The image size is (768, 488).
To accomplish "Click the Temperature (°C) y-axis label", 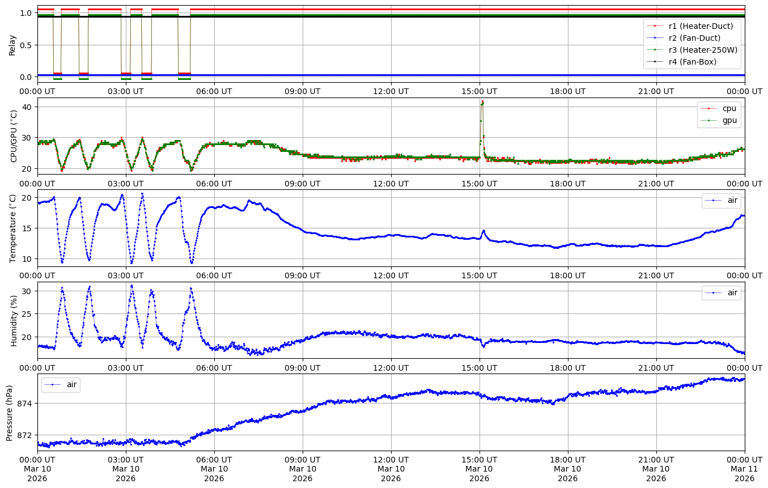I will pyautogui.click(x=12, y=228).
